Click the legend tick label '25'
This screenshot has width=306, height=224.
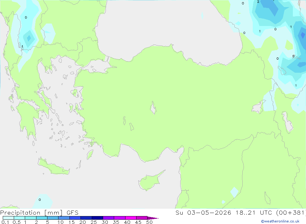pos(94,222)
